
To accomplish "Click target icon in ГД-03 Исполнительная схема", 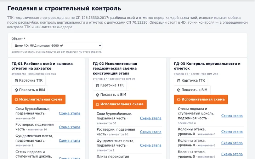I will point(179,99).
